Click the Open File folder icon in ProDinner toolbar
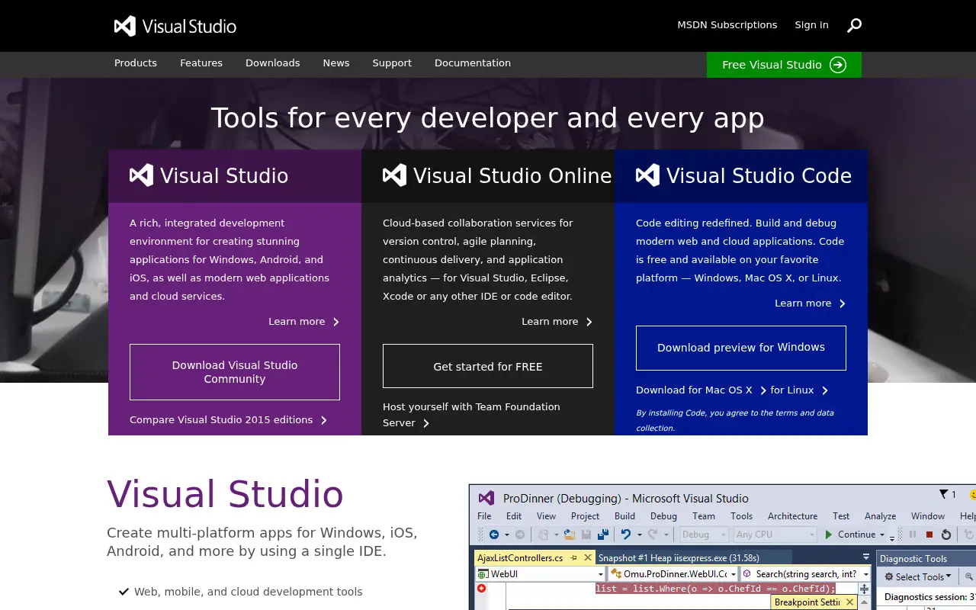The width and height of the screenshot is (976, 610). [x=569, y=535]
